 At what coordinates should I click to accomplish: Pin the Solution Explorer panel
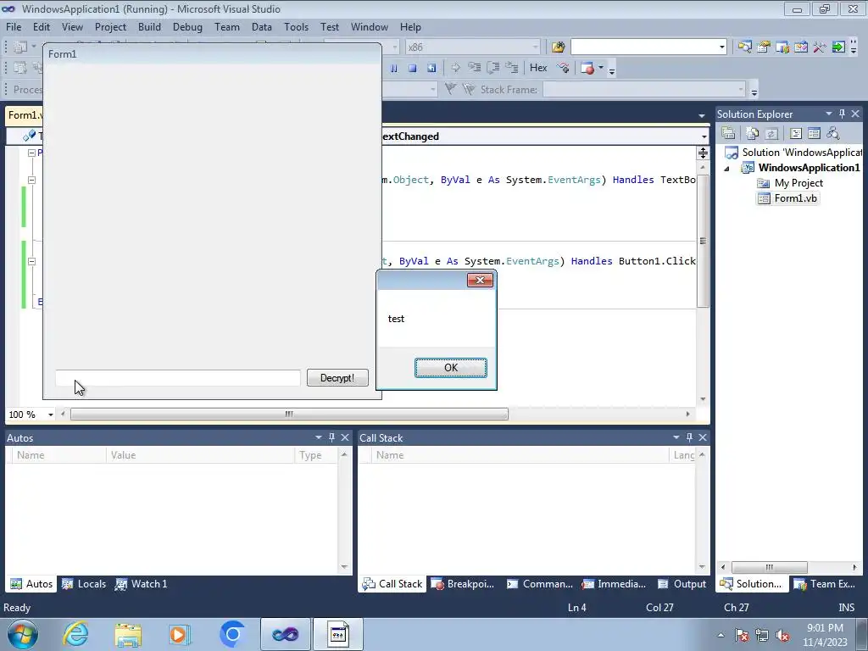(842, 114)
